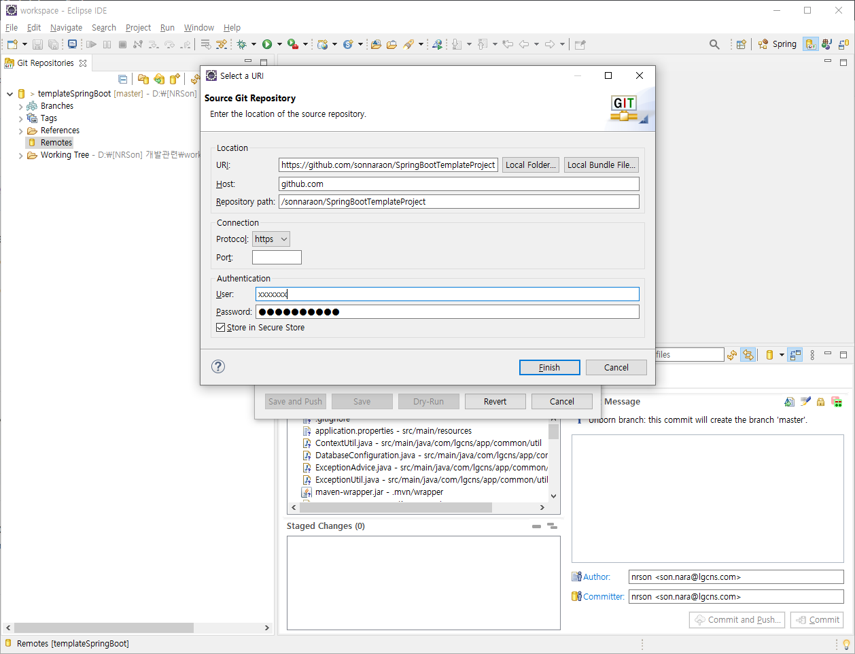Click the Collapse All icon in Git Repositories

(x=122, y=80)
